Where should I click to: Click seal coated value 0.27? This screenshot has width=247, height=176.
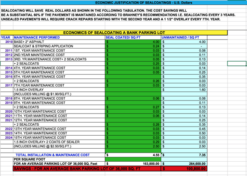point(133,107)
